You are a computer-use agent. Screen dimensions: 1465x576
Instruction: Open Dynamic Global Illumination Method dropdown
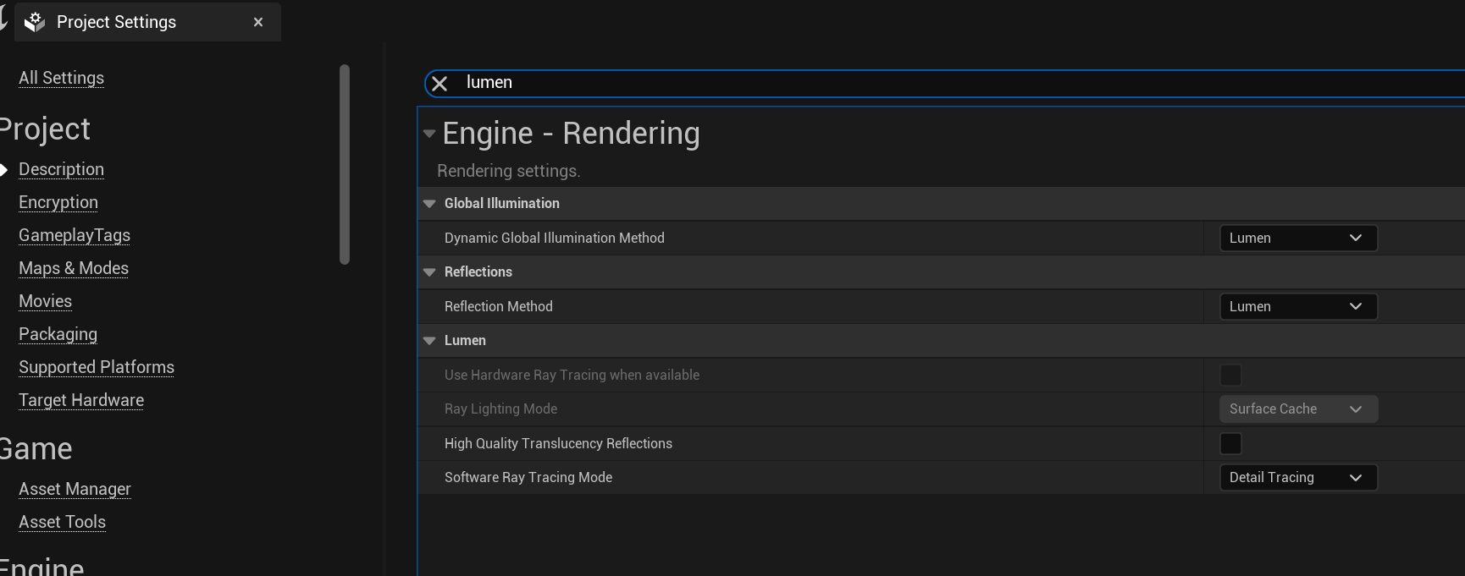click(x=1298, y=239)
